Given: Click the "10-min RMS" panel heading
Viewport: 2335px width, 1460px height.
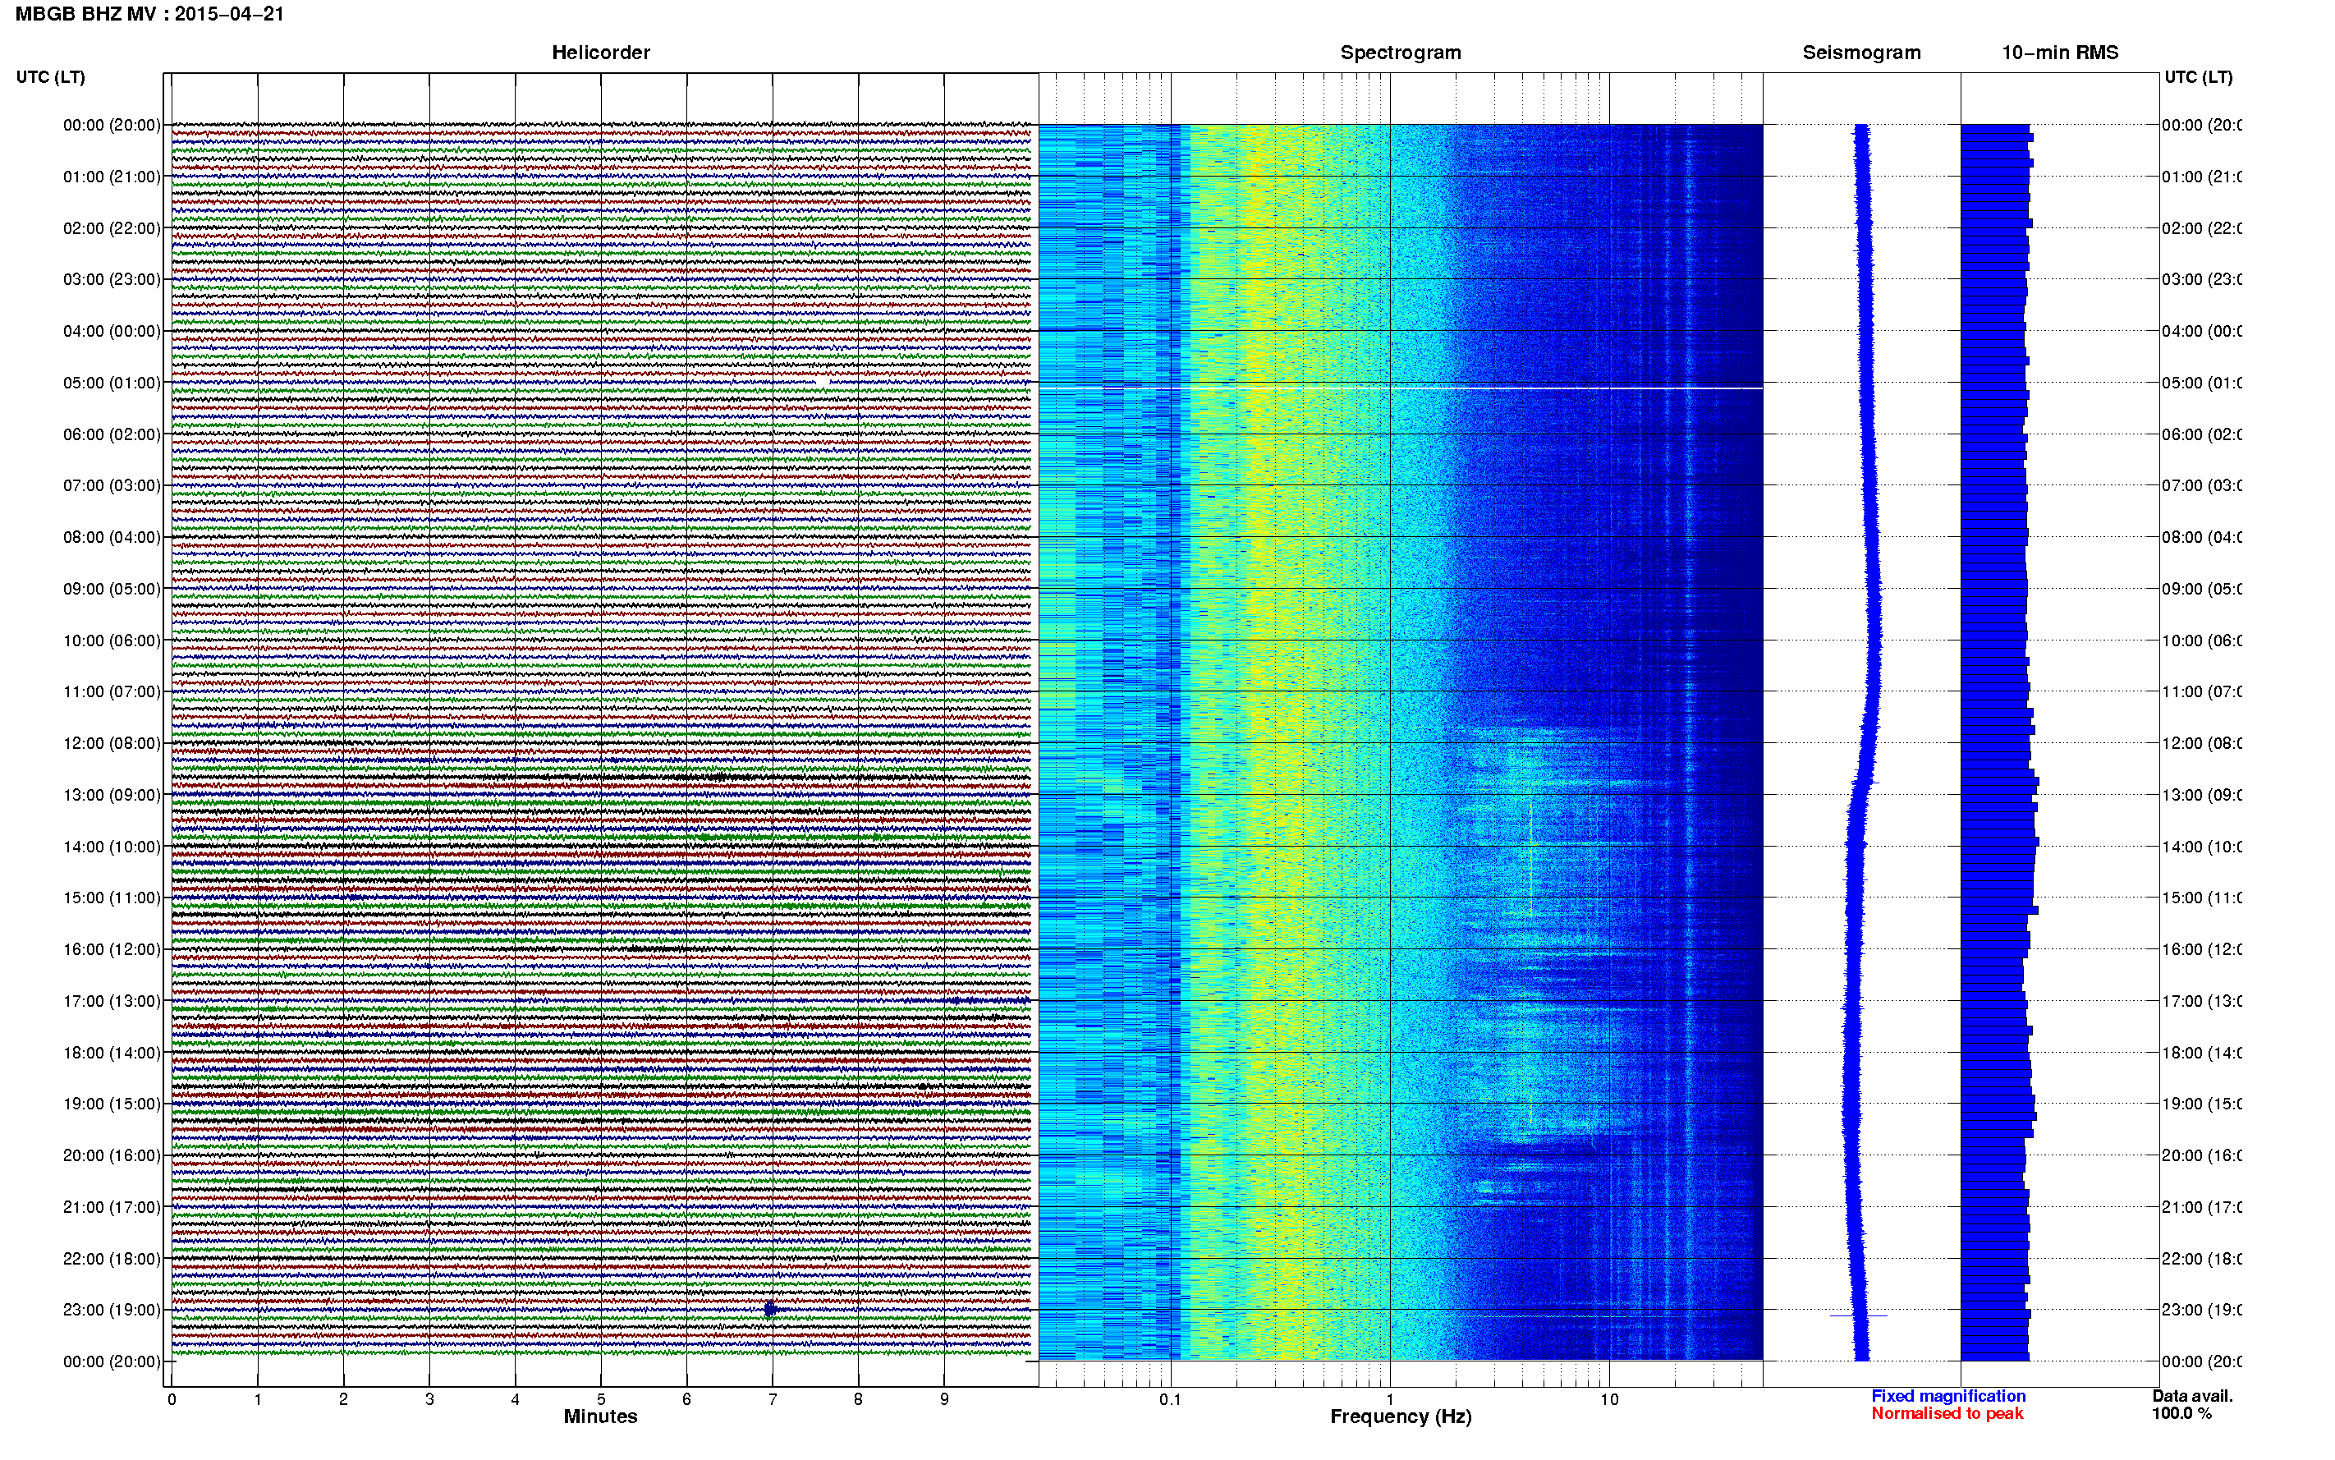Looking at the screenshot, I should coord(2060,53).
